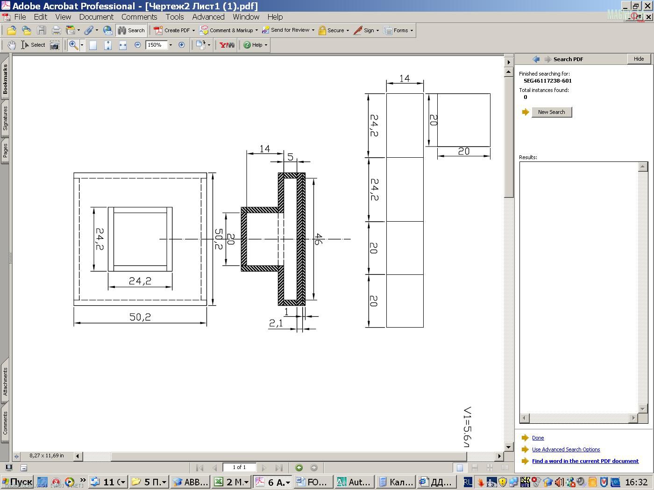
Task: Click the taskbar clock showing 16:32
Action: (x=636, y=482)
